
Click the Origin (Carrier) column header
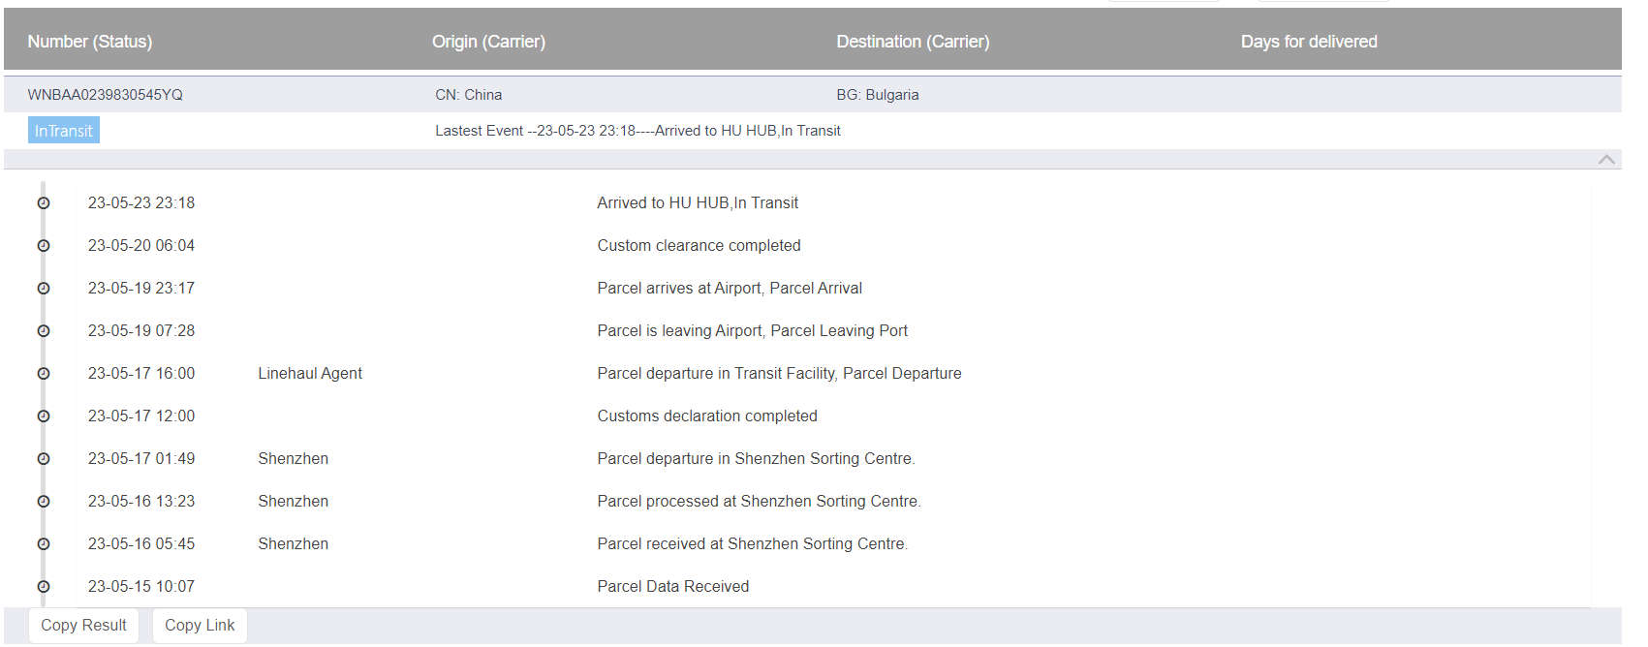coord(488,42)
